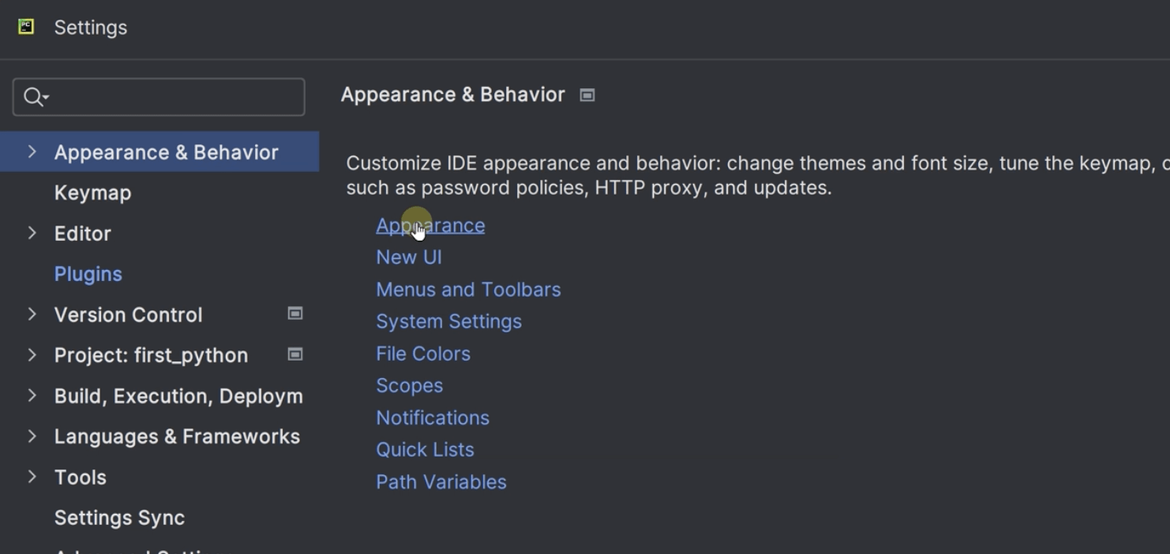
Task: Go to Menus and Toolbars link
Action: (x=468, y=290)
